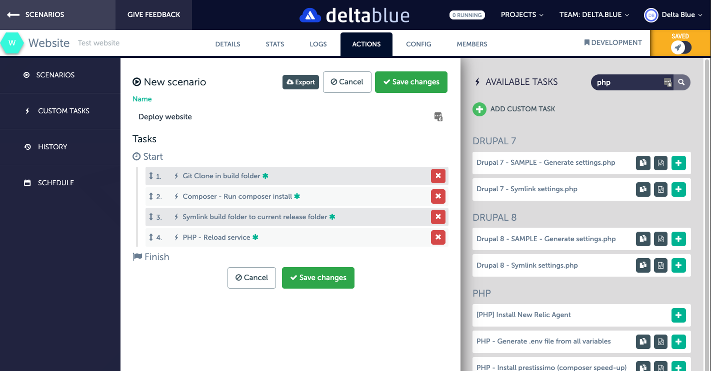The height and width of the screenshot is (371, 711).
Task: Click the Export button
Action: 300,82
